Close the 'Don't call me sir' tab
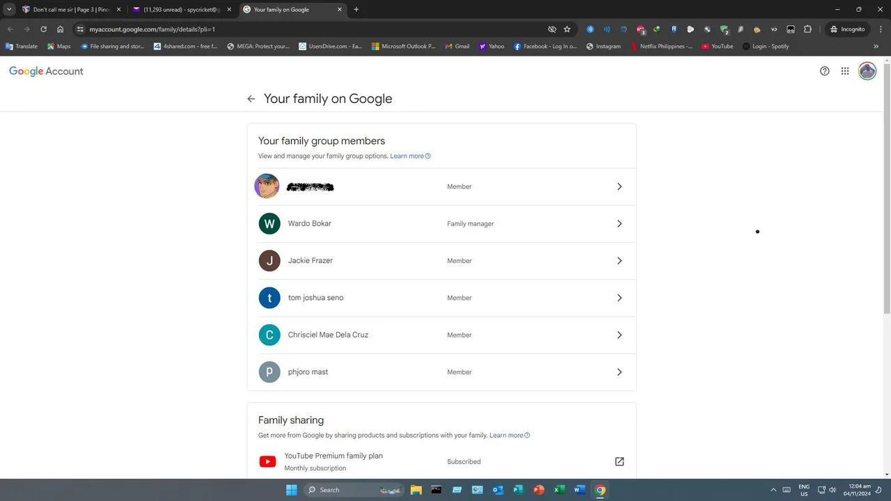The height and width of the screenshot is (501, 891). coord(118,10)
